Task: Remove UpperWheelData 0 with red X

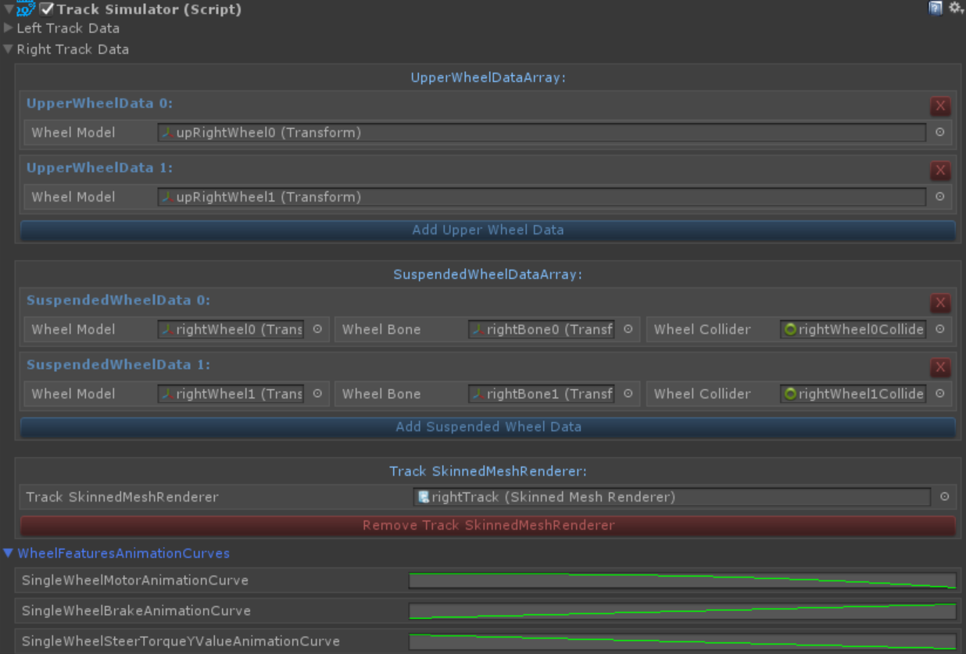Action: click(x=940, y=106)
